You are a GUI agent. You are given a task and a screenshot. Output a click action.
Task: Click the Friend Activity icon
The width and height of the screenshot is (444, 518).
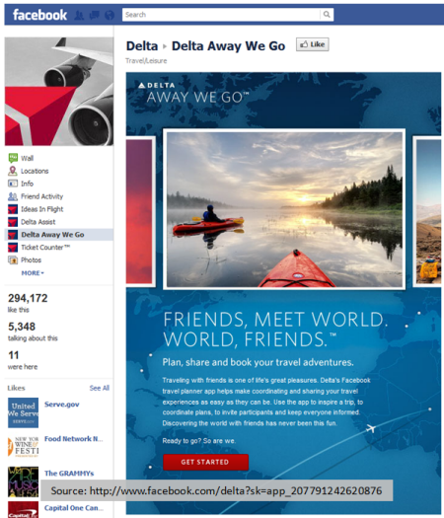coord(13,196)
